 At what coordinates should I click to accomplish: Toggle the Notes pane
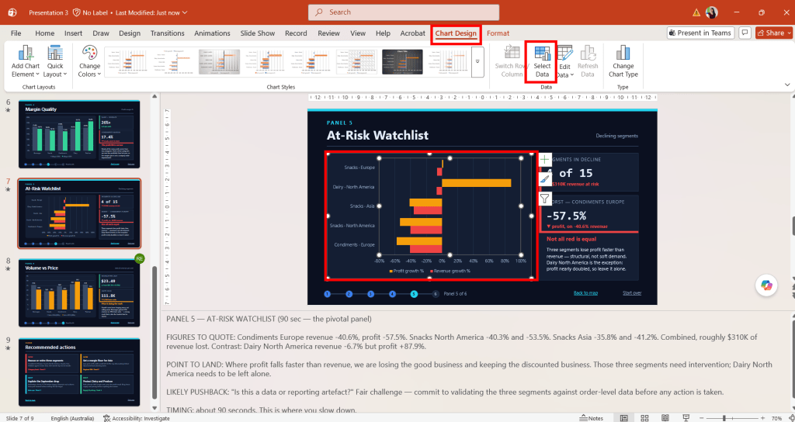coord(592,418)
